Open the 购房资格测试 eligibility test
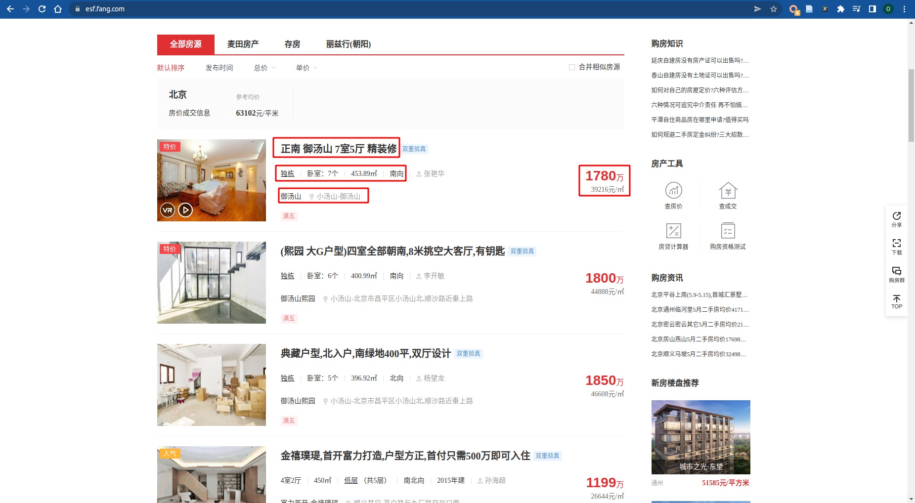The width and height of the screenshot is (915, 503). 728,236
